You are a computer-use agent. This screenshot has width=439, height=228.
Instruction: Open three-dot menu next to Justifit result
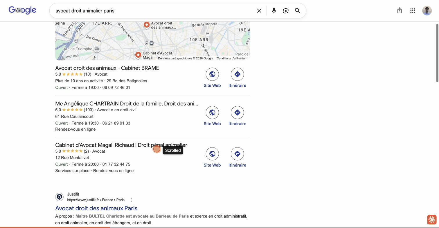tap(131, 200)
